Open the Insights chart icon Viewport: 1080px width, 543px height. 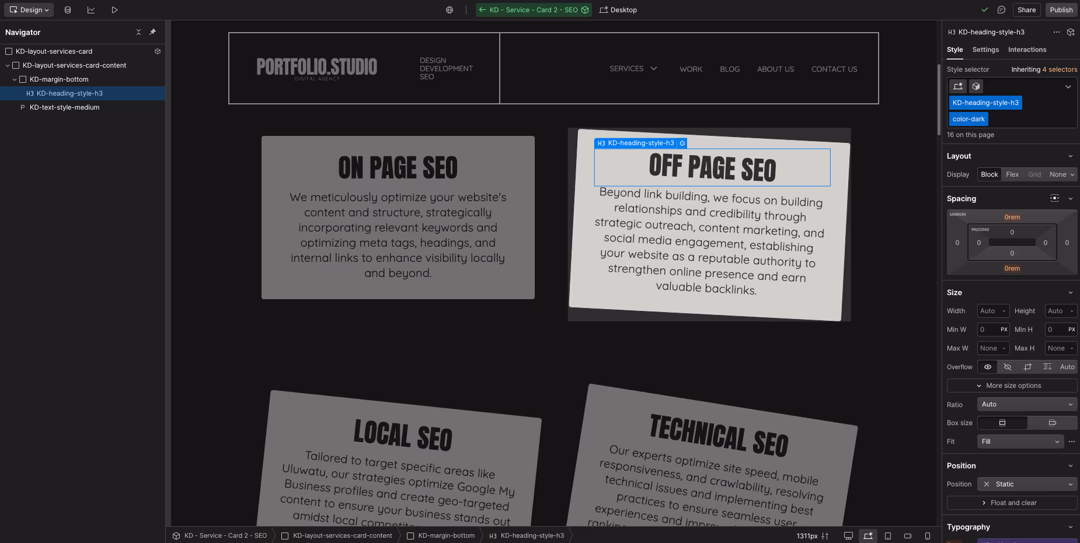coord(91,10)
